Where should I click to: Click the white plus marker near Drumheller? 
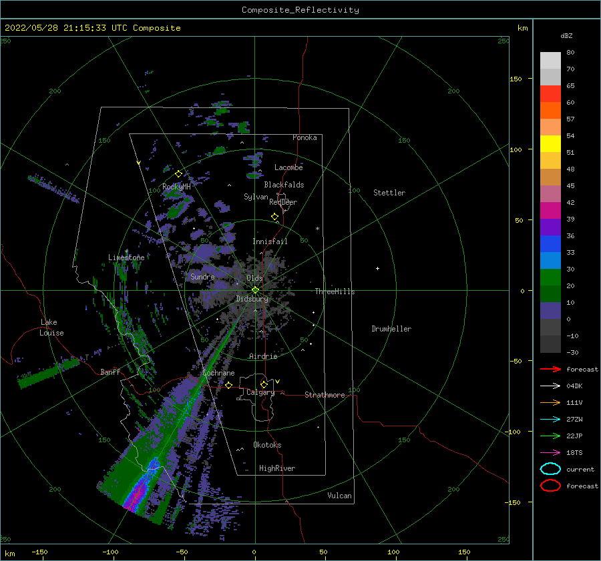[x=377, y=268]
